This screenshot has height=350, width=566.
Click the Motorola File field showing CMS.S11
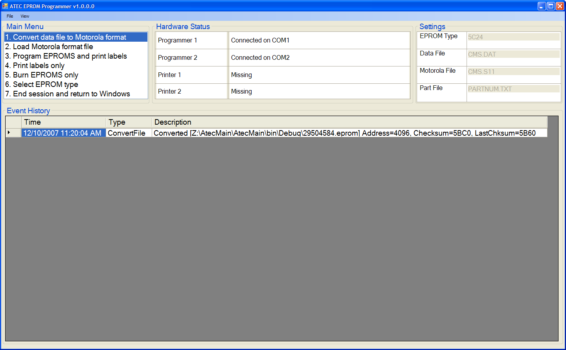513,72
